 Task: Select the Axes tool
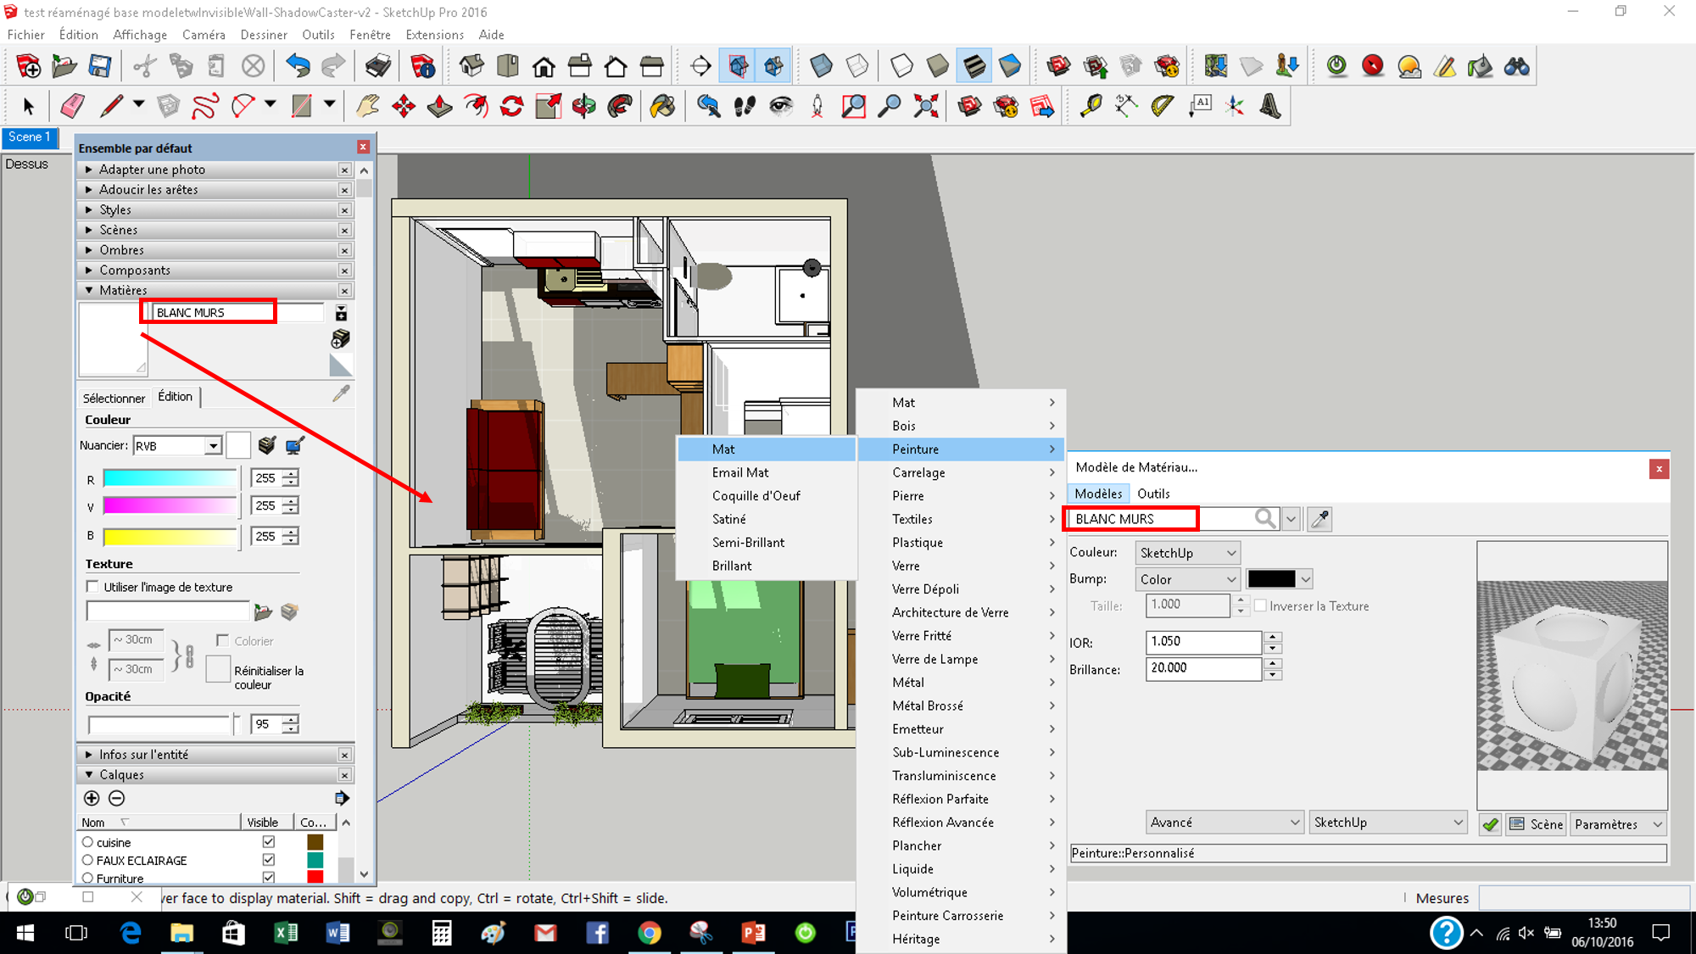pos(1234,106)
